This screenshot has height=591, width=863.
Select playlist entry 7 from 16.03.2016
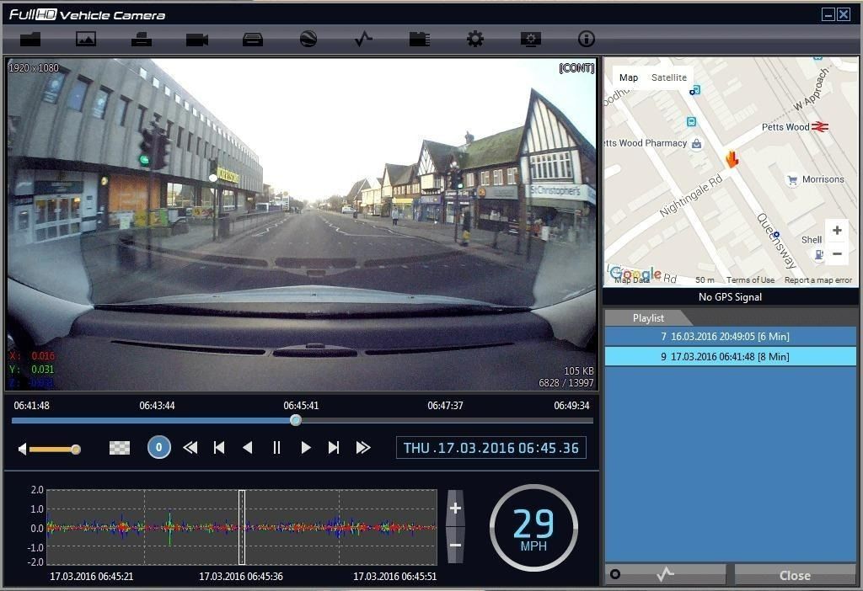pos(729,336)
